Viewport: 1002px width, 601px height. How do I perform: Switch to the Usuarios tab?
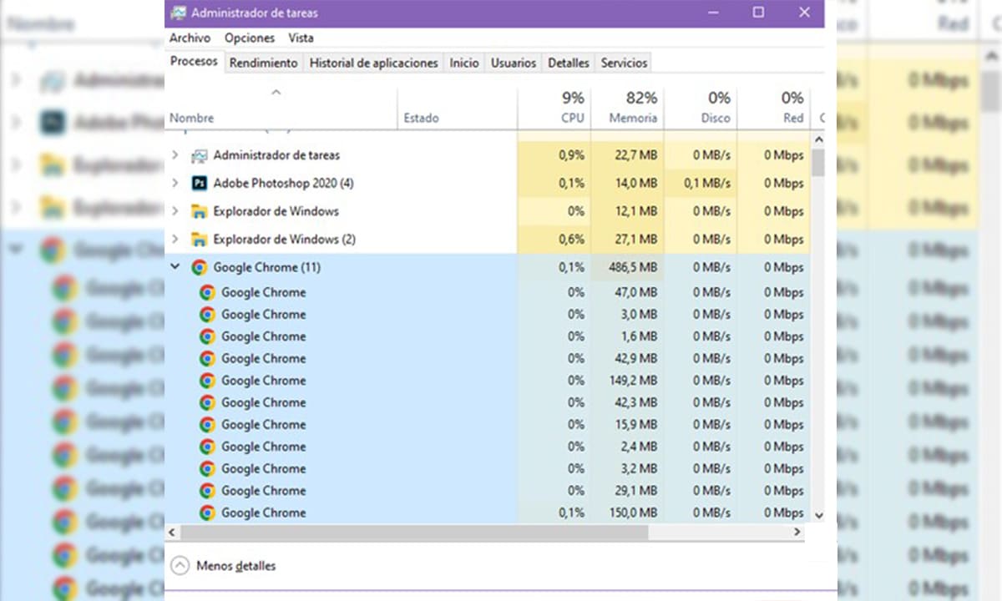coord(514,63)
